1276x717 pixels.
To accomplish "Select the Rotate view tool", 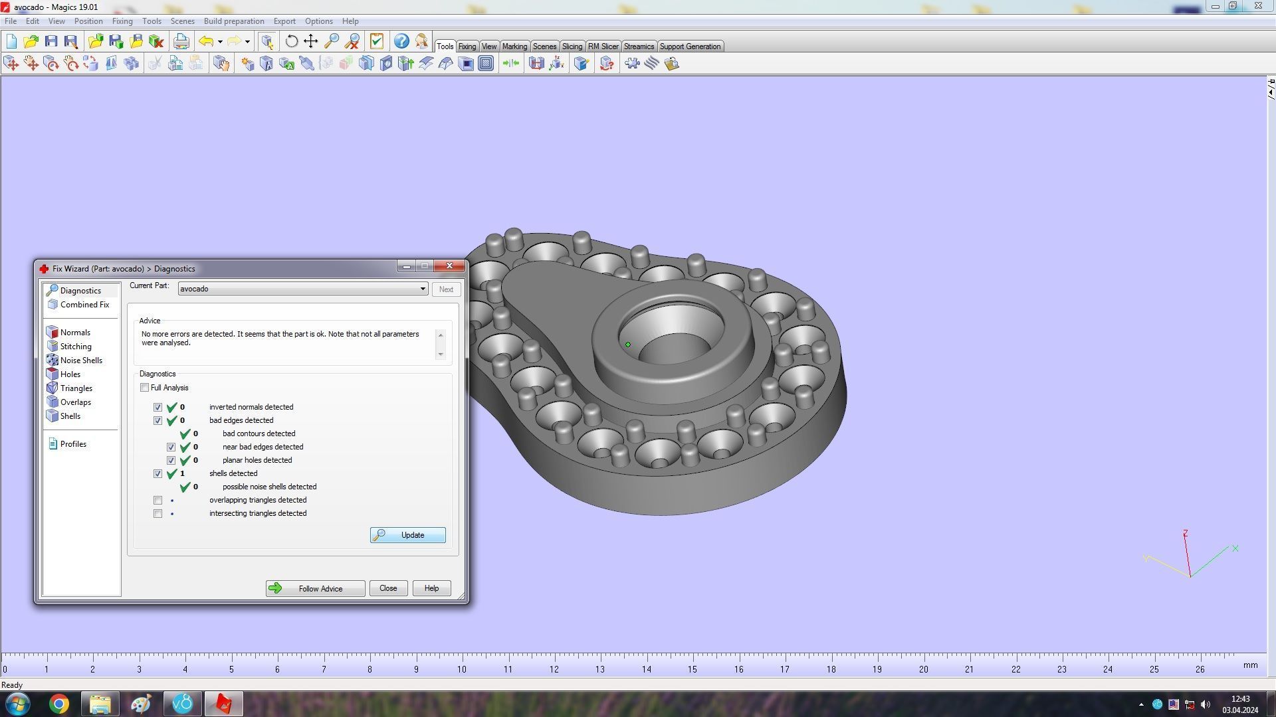I will [x=291, y=42].
